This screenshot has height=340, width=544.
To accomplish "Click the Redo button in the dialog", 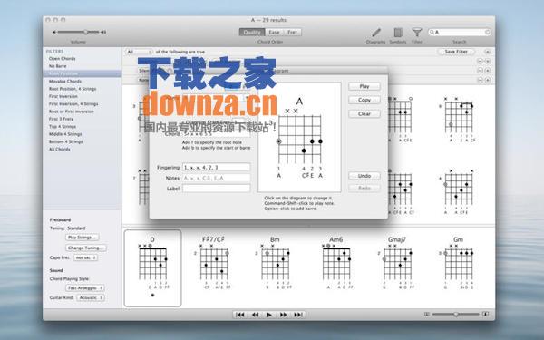I will 364,188.
